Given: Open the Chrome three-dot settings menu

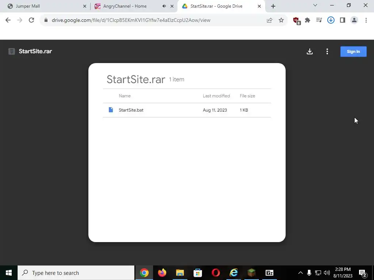Looking at the screenshot, I should pyautogui.click(x=366, y=20).
